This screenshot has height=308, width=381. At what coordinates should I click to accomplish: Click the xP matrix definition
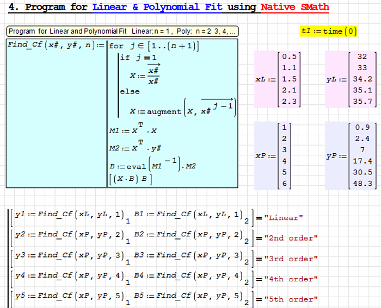(x=276, y=155)
